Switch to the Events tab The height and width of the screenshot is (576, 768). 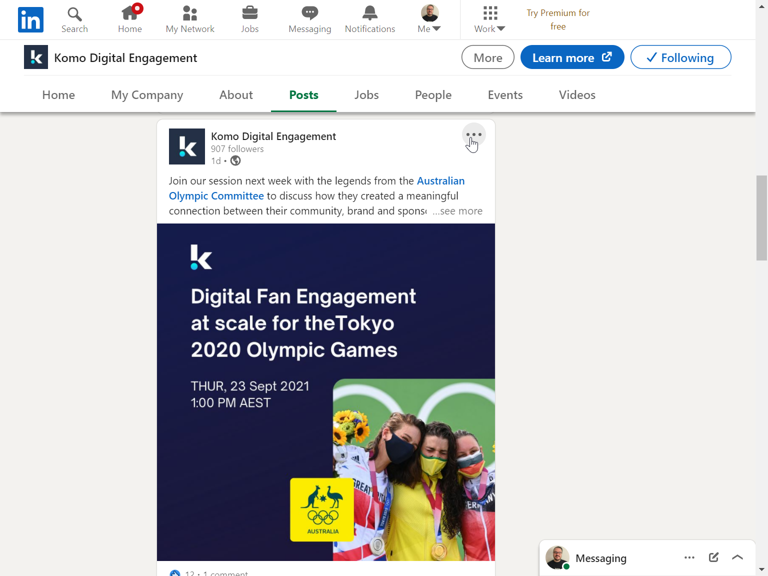[x=505, y=95]
